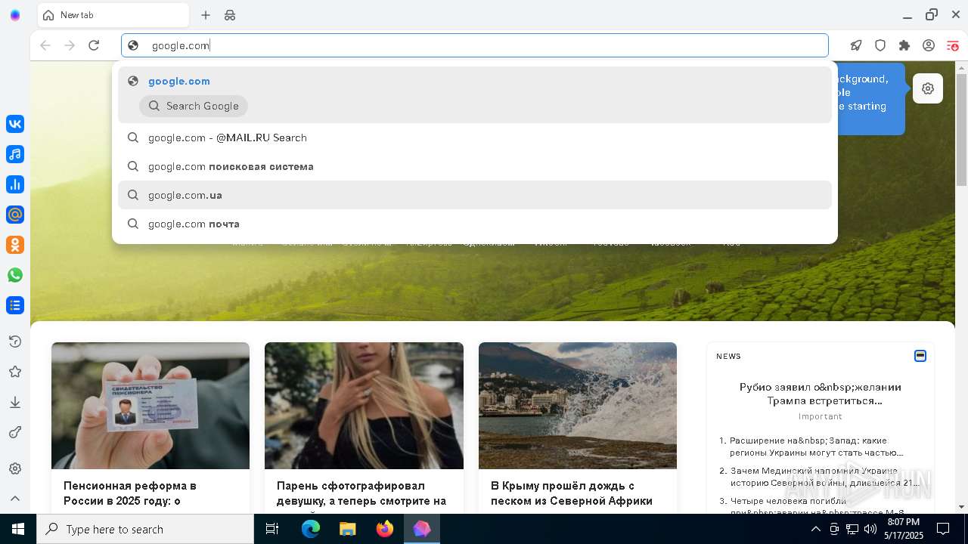Open WhatsApp sidebar icon

[x=15, y=275]
